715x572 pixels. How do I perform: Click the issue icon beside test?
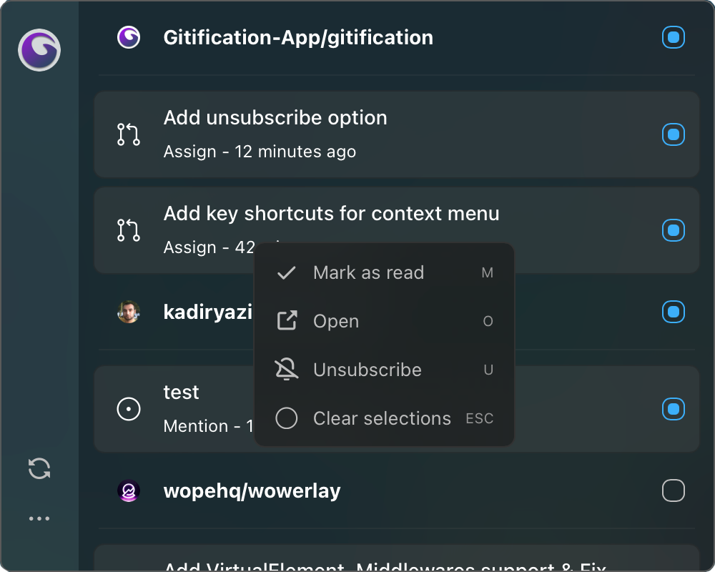tap(129, 409)
